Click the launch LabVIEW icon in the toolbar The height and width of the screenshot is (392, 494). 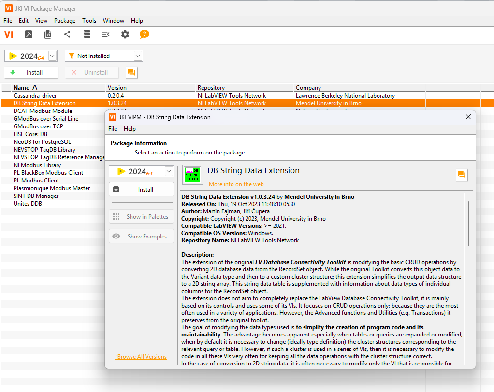click(x=29, y=34)
